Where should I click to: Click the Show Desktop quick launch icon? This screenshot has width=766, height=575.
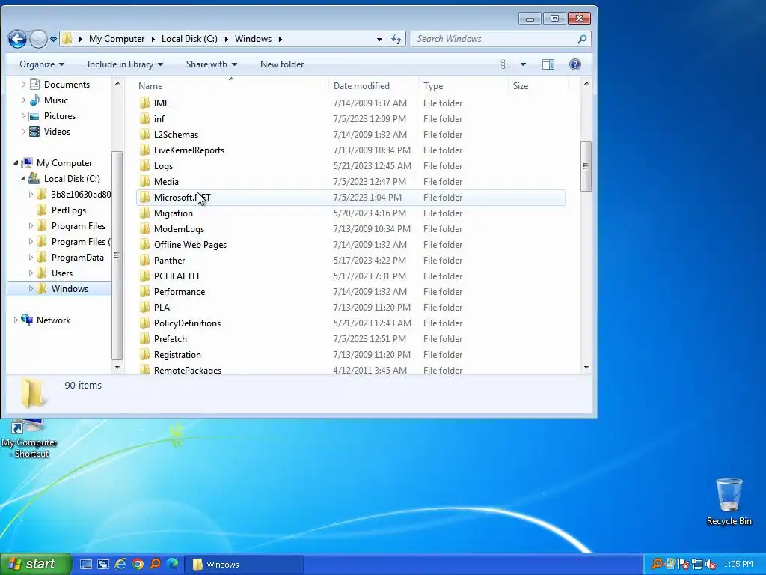86,565
